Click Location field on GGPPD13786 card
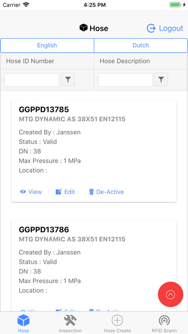The image size is (188, 334). pyautogui.click(x=33, y=290)
